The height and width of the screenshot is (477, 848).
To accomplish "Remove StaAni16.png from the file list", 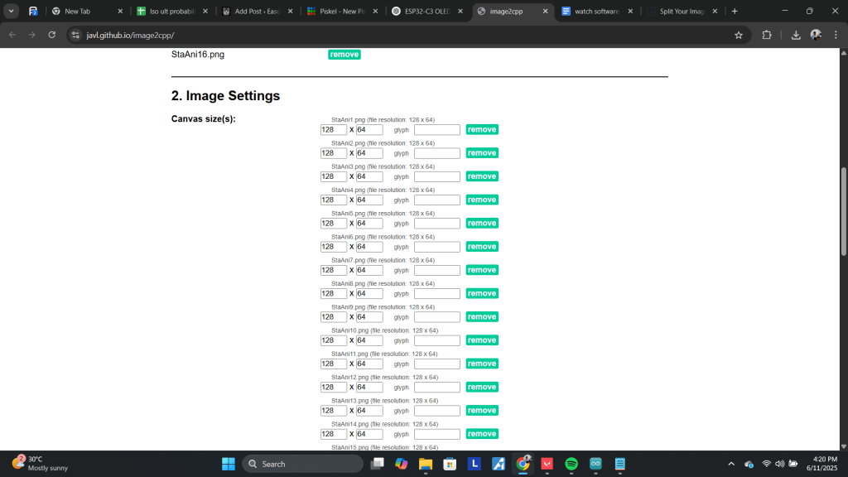I will pos(344,55).
